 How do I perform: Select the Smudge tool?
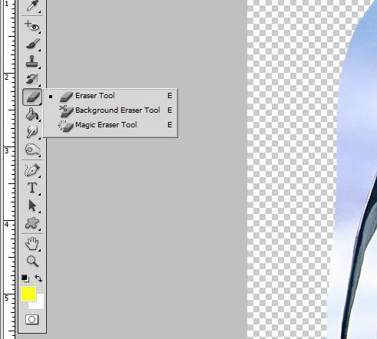(32, 131)
